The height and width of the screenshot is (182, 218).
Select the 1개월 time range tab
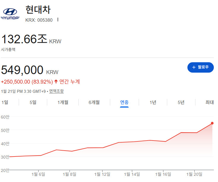tap(63, 103)
